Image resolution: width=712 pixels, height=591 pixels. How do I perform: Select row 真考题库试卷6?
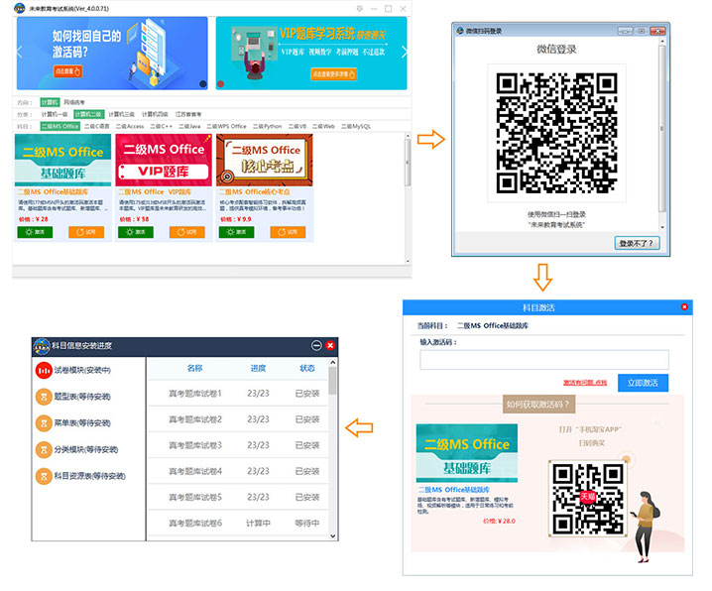238,524
